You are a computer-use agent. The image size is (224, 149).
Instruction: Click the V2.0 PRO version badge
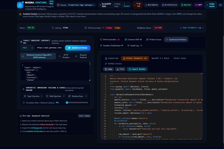coord(51,2)
